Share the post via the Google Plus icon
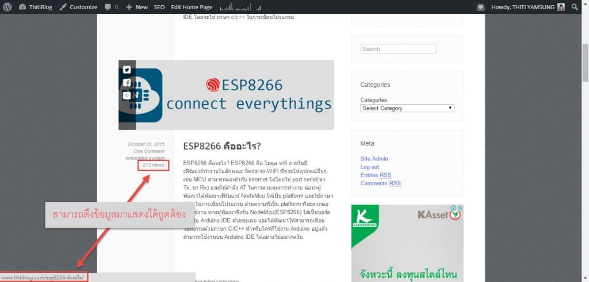The height and width of the screenshot is (282, 589). 127,96
